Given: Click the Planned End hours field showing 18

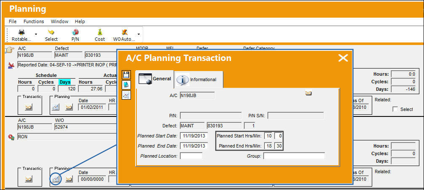Looking at the screenshot, I should pos(269,146).
